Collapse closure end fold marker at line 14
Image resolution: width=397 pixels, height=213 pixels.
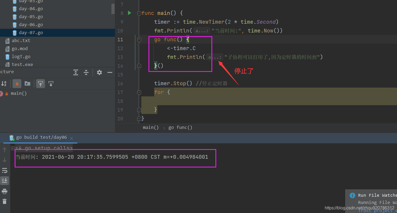[139, 65]
